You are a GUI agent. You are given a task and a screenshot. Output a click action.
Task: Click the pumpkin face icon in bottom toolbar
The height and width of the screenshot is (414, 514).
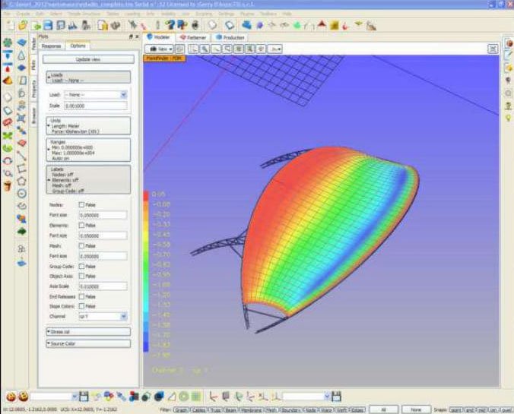[x=10, y=397]
